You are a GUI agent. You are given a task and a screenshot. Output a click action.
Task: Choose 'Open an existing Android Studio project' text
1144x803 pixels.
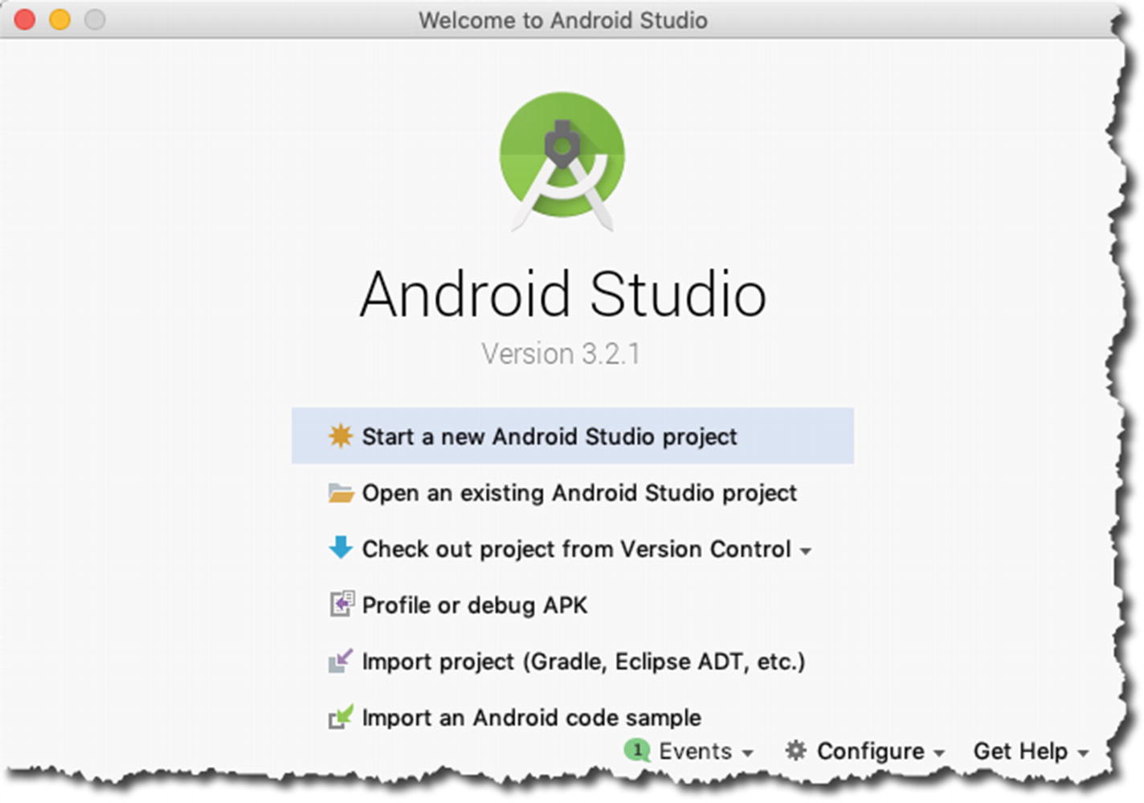(x=578, y=492)
